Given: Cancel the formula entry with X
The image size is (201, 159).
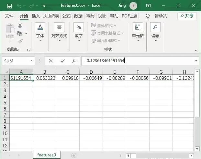Looking at the screenshot, I should point(51,61).
